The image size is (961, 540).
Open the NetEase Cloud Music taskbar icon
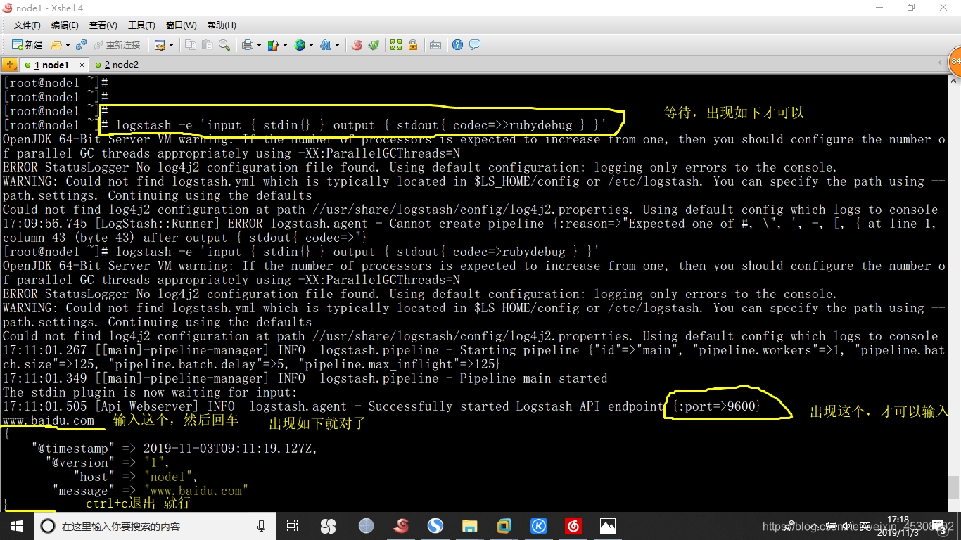coord(573,526)
